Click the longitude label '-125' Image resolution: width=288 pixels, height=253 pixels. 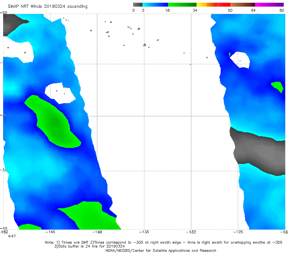click(238, 232)
